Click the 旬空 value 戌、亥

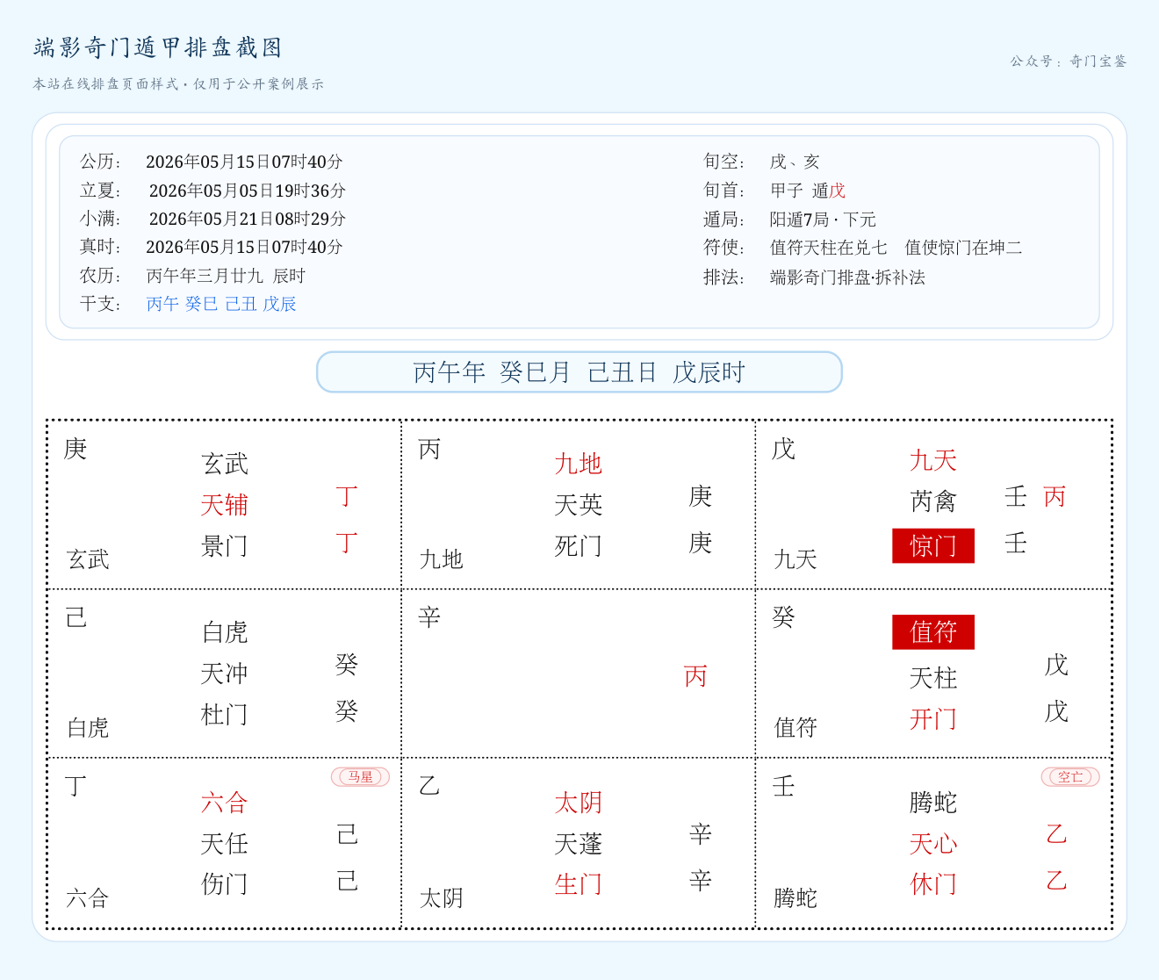(x=795, y=162)
